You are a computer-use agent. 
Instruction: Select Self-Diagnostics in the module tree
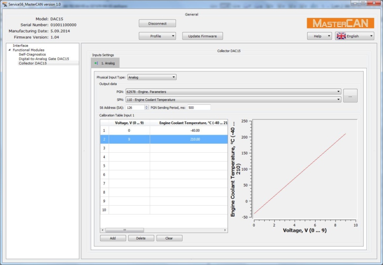[x=32, y=54]
